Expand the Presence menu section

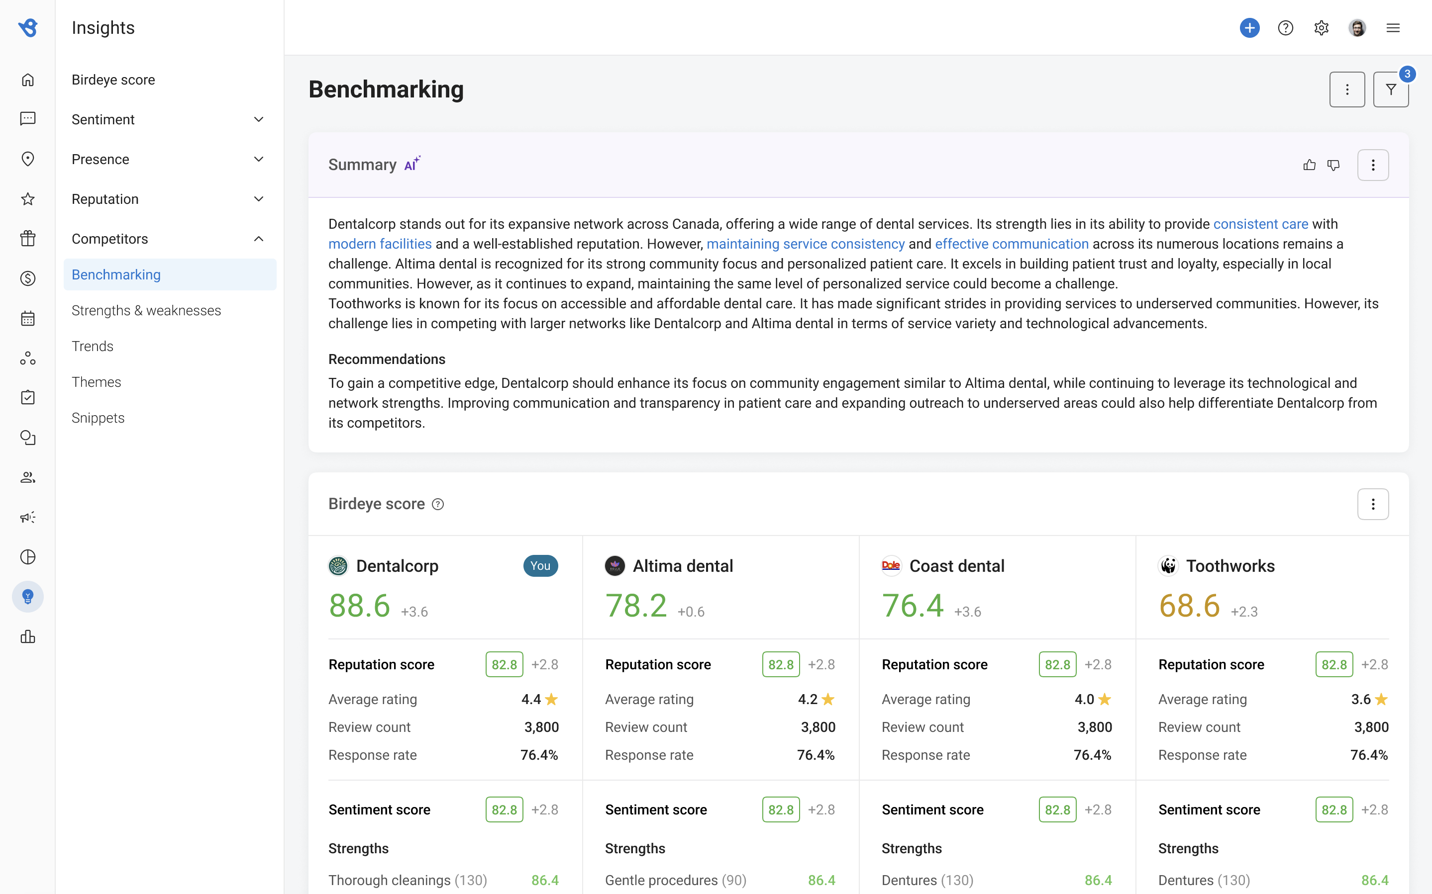170,159
